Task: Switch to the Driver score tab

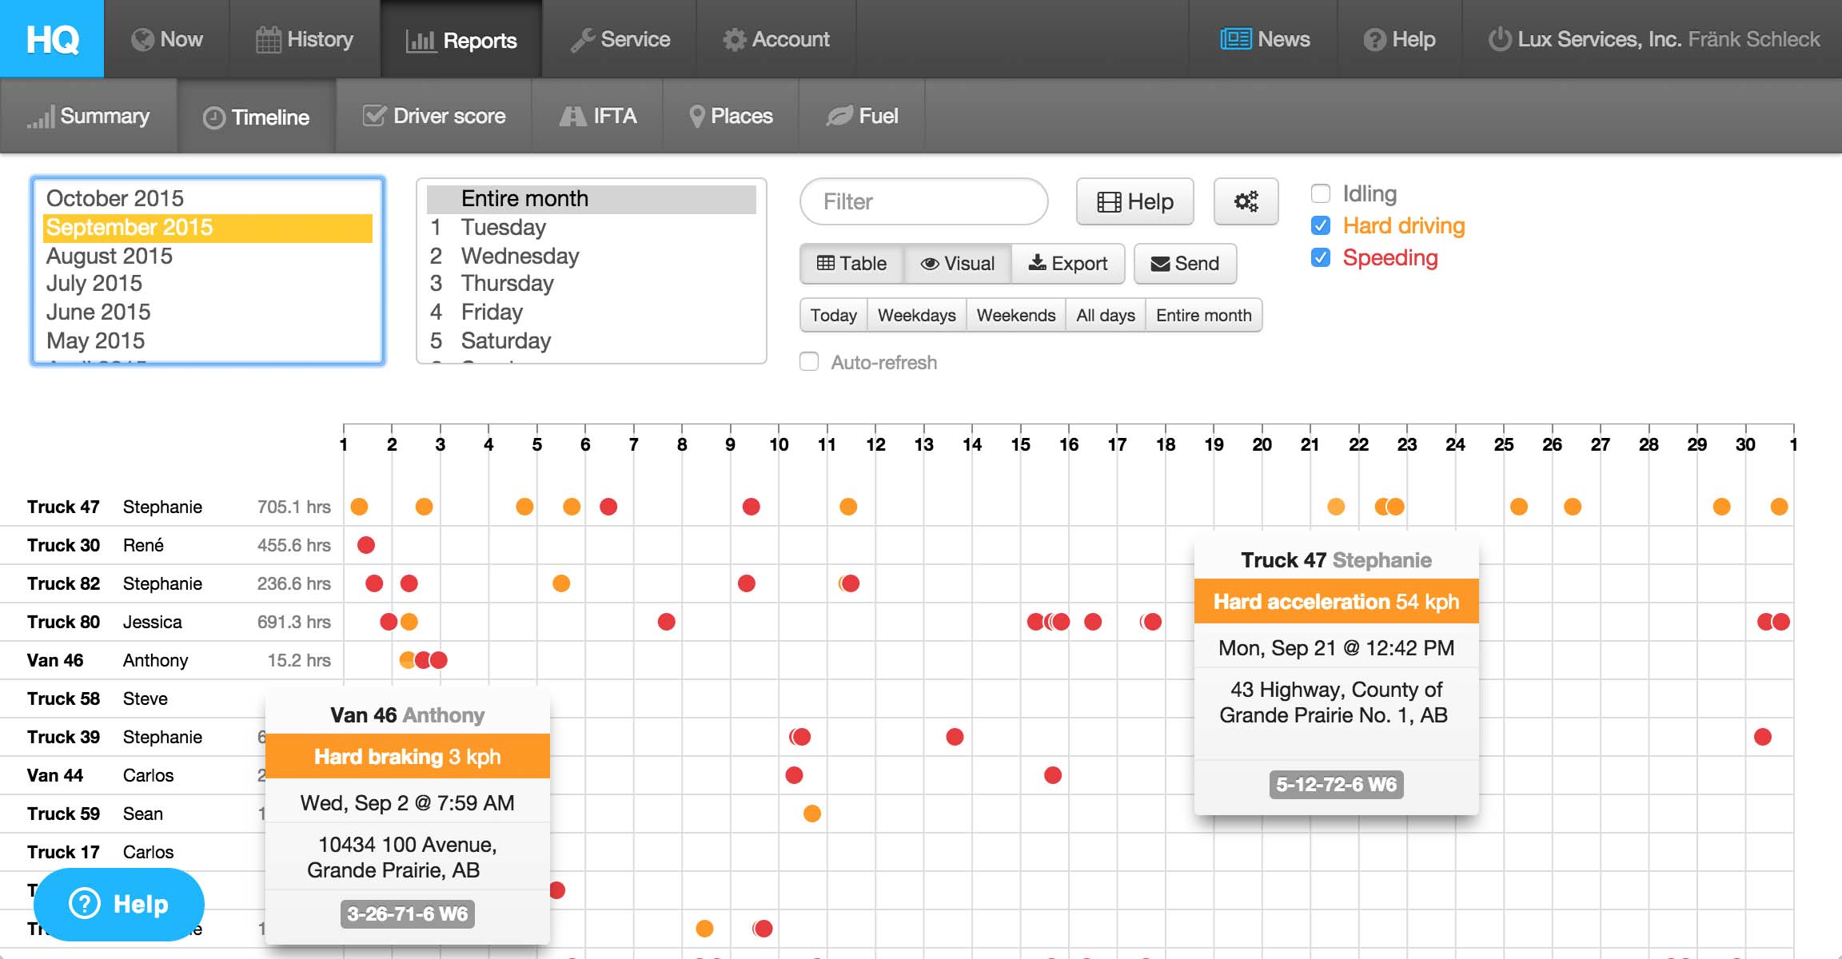Action: point(434,117)
